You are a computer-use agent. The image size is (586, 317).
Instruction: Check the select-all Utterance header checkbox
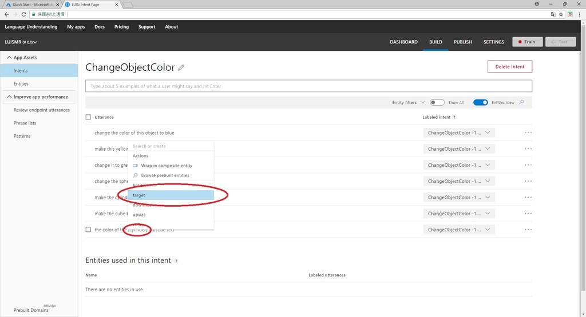coord(88,117)
